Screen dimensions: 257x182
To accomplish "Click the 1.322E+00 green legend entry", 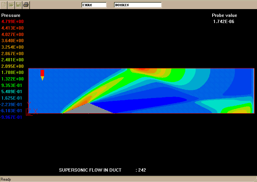I will pos(12,79).
